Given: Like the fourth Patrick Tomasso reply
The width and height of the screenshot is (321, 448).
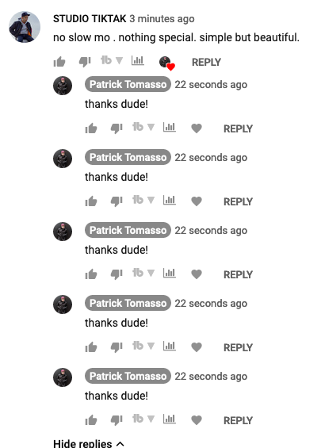Looking at the screenshot, I should tap(91, 347).
